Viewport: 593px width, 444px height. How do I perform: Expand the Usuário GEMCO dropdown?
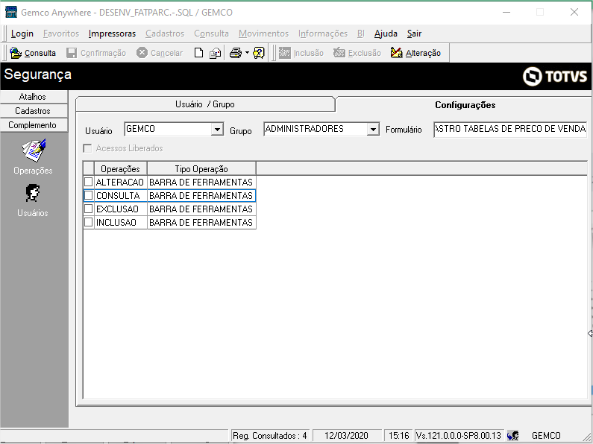point(217,130)
